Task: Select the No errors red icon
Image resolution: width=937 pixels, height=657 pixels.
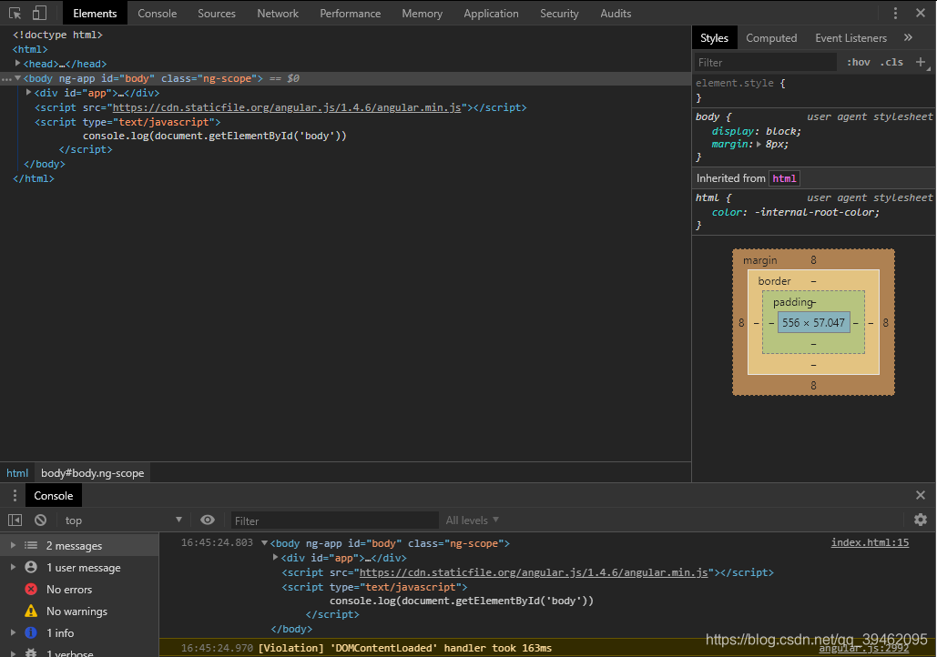Action: click(31, 590)
